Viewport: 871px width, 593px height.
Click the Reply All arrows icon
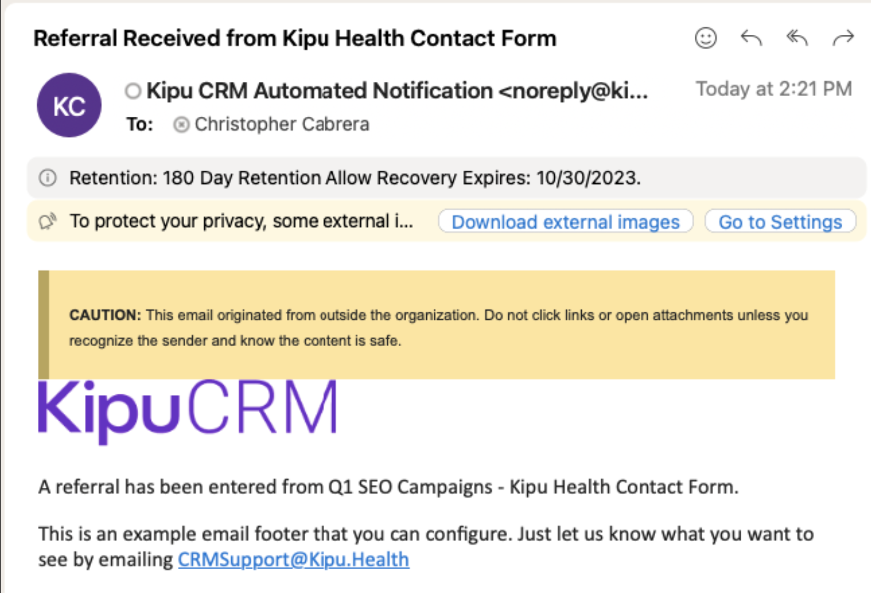click(797, 39)
